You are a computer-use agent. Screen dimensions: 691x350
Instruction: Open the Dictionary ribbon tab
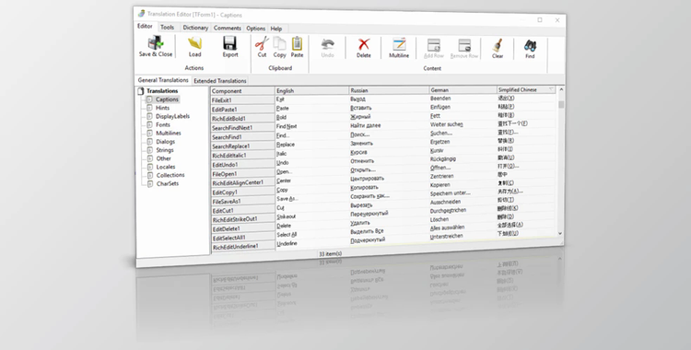[195, 28]
